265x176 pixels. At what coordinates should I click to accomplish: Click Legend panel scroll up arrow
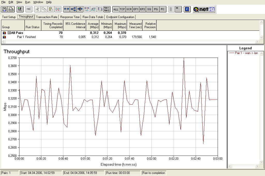point(261,53)
